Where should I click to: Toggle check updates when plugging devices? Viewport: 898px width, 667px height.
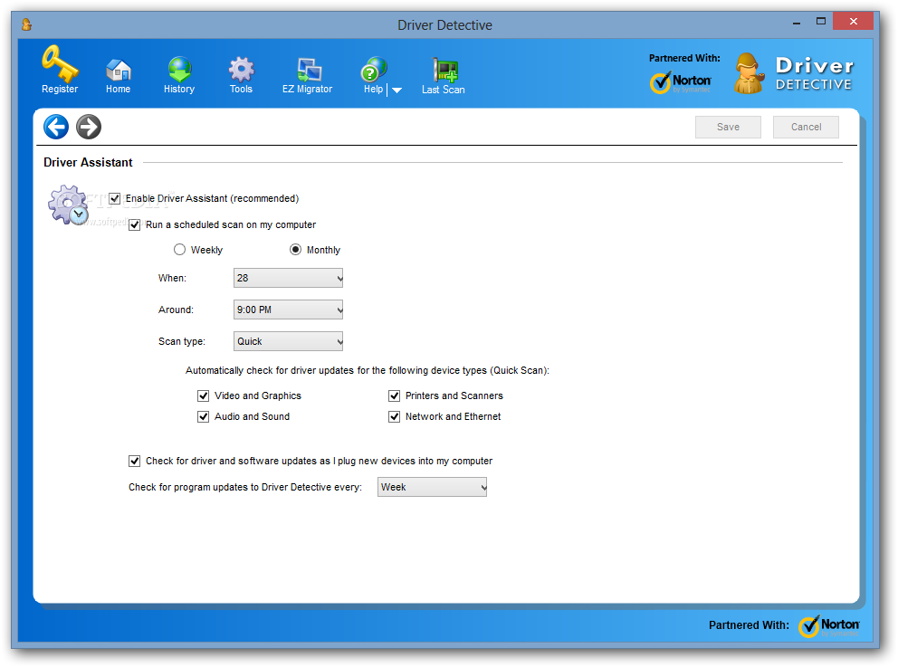click(x=135, y=461)
